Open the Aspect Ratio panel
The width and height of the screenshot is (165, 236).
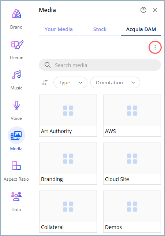(16, 171)
